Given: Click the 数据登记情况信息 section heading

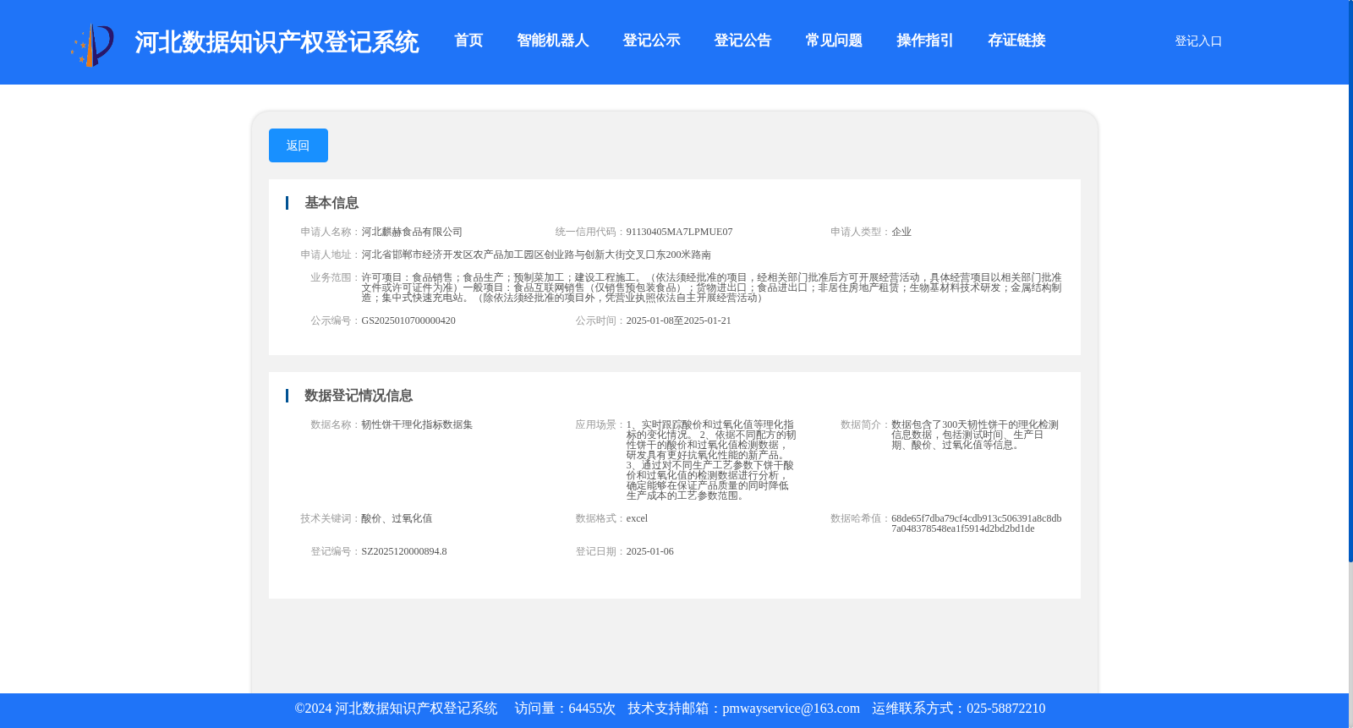Looking at the screenshot, I should tap(359, 396).
